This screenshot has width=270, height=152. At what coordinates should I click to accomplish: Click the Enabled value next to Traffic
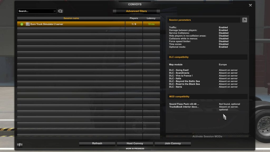(x=223, y=27)
